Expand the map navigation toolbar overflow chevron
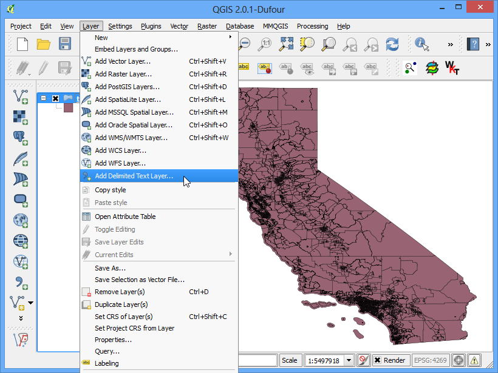Viewport: 498px width, 373px height. coord(451,44)
